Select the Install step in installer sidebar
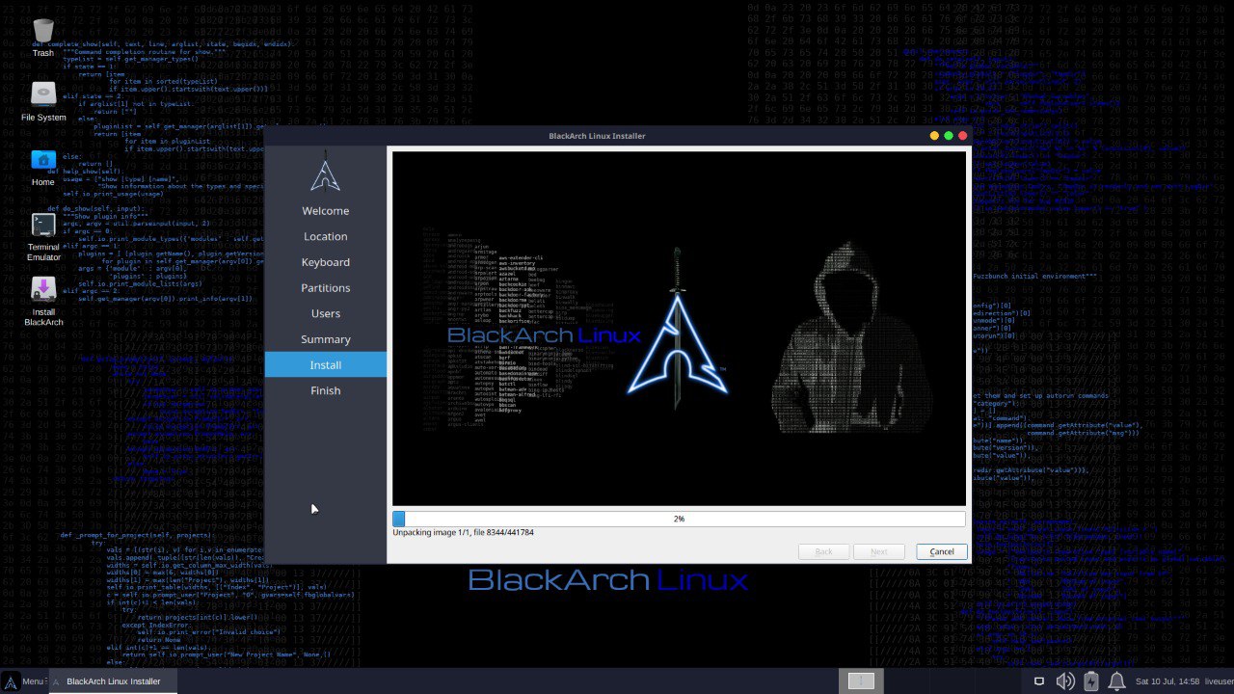The image size is (1234, 694). 326,364
